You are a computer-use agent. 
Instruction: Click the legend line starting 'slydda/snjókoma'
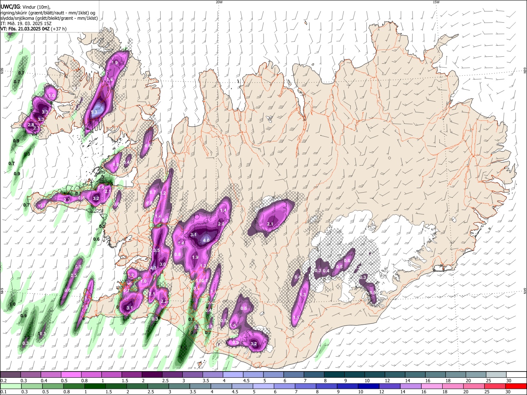pyautogui.click(x=49, y=18)
